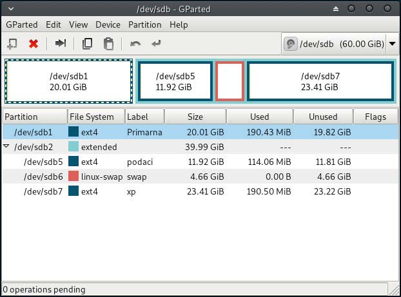The width and height of the screenshot is (401, 297).
Task: Click the 39.99 GiB size value
Action: (204, 147)
